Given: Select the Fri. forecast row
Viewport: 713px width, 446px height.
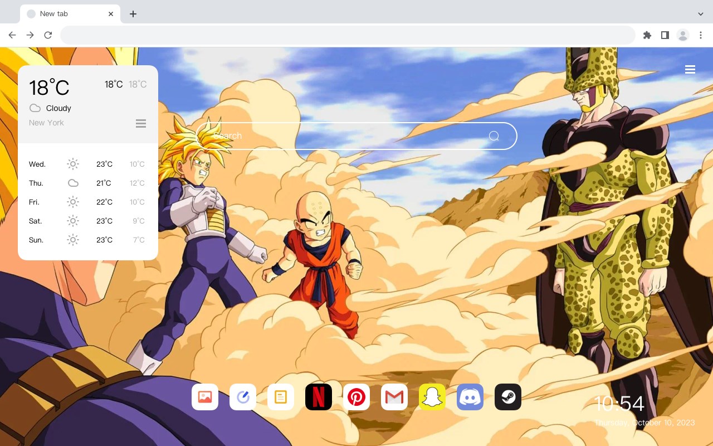Looking at the screenshot, I should click(88, 202).
